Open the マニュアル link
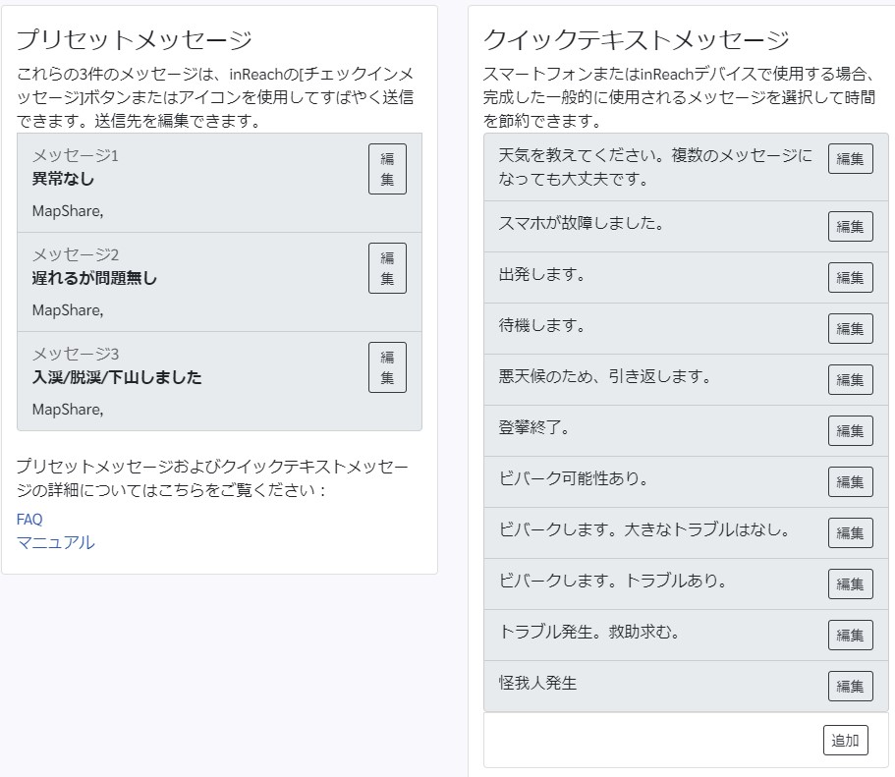Screen dimensions: 895x777 [x=55, y=542]
